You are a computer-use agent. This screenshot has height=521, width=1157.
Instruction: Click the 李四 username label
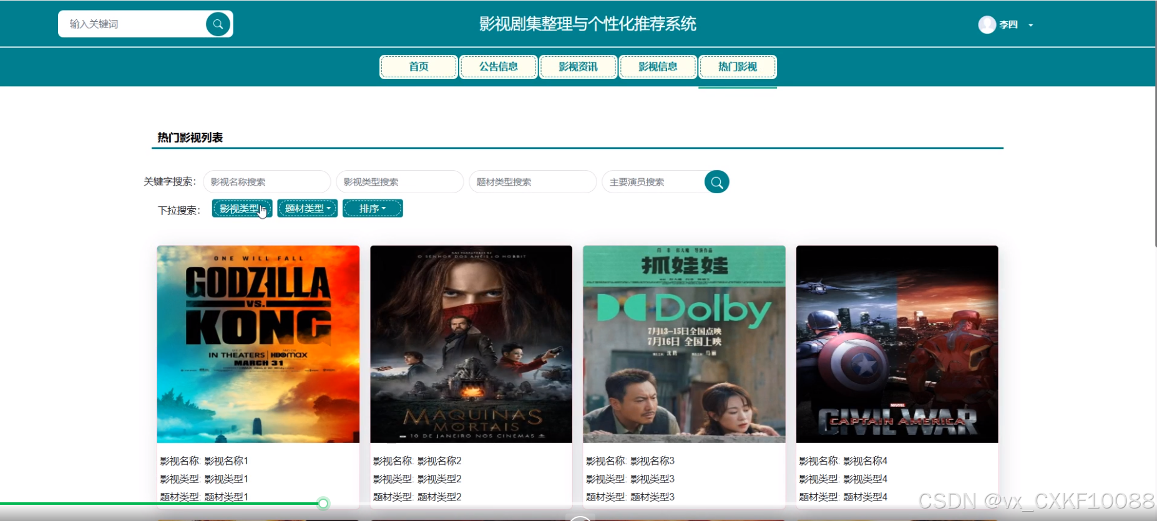pos(1008,25)
